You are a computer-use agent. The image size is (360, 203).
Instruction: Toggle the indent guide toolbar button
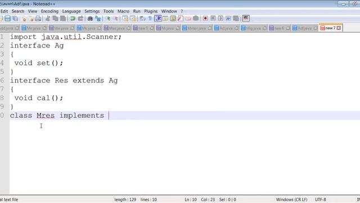click(158, 19)
